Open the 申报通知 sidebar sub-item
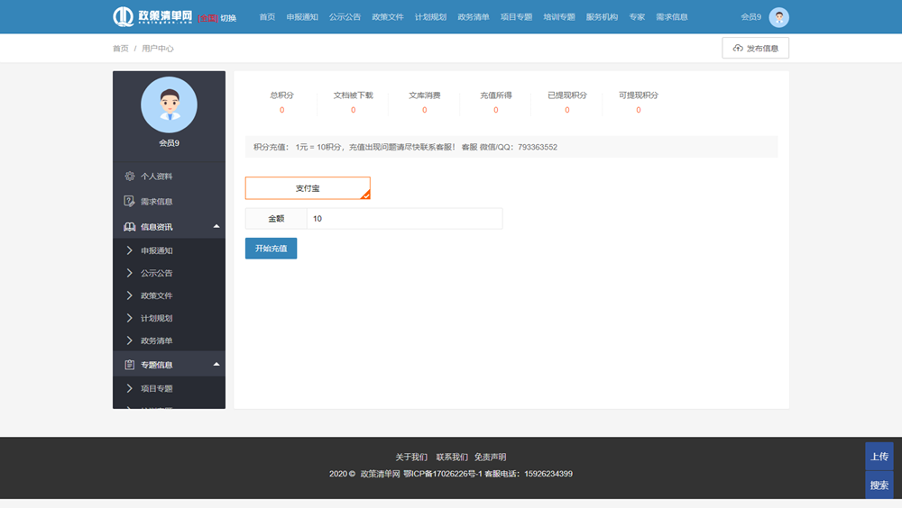 pyautogui.click(x=170, y=250)
